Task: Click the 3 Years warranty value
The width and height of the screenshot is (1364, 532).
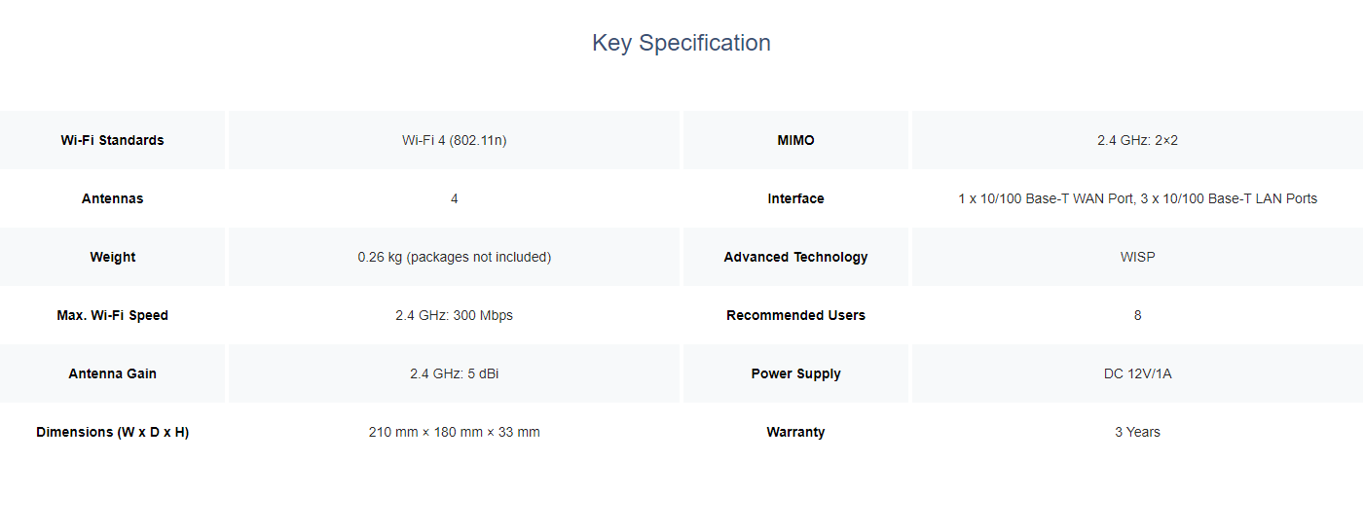Action: (1137, 432)
